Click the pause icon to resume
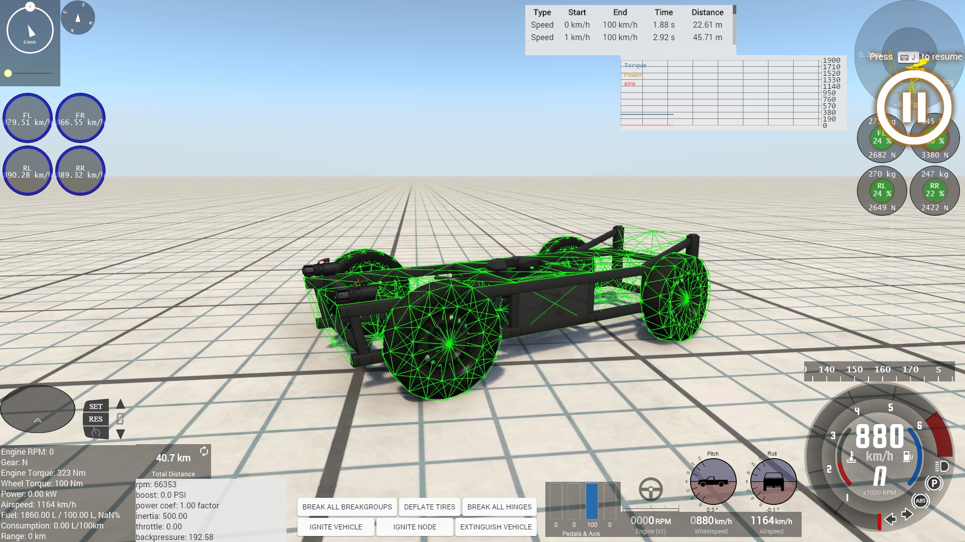Image resolution: width=965 pixels, height=542 pixels. pyautogui.click(x=913, y=107)
